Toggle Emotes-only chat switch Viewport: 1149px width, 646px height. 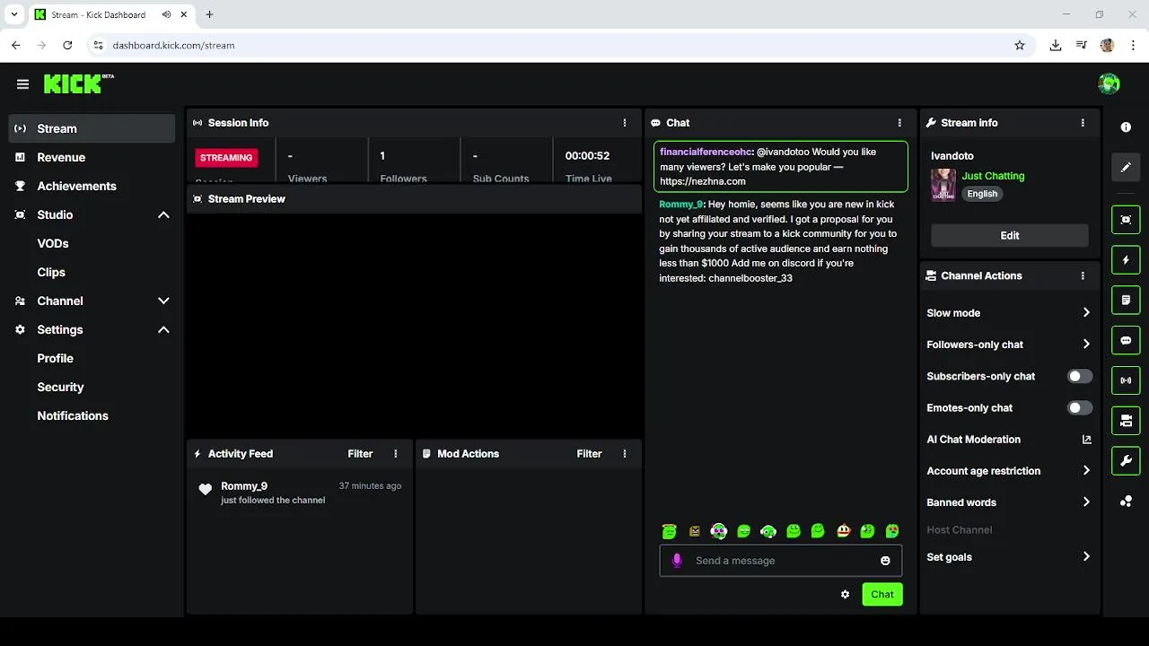click(x=1080, y=407)
